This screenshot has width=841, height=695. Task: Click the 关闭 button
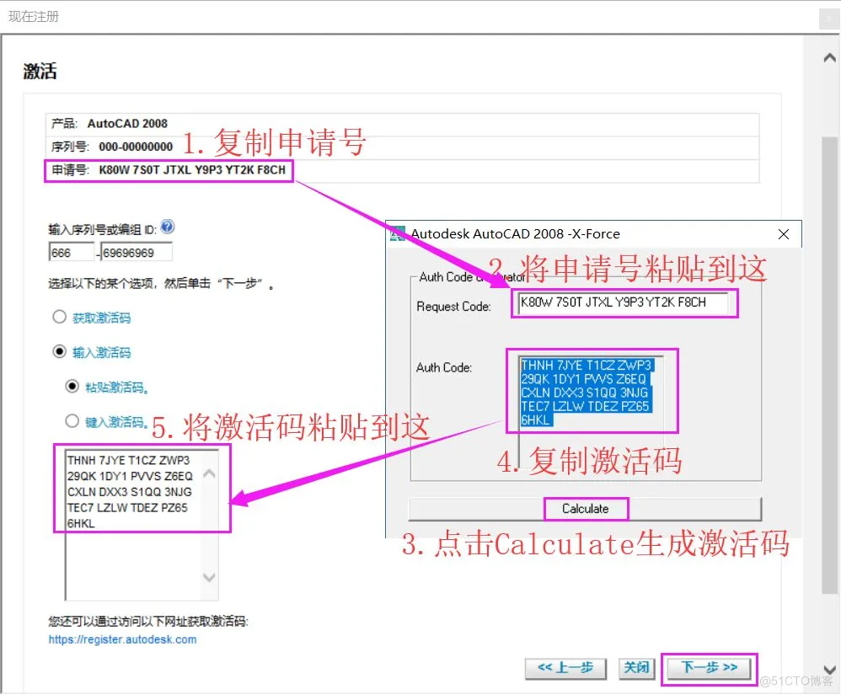[x=636, y=668]
